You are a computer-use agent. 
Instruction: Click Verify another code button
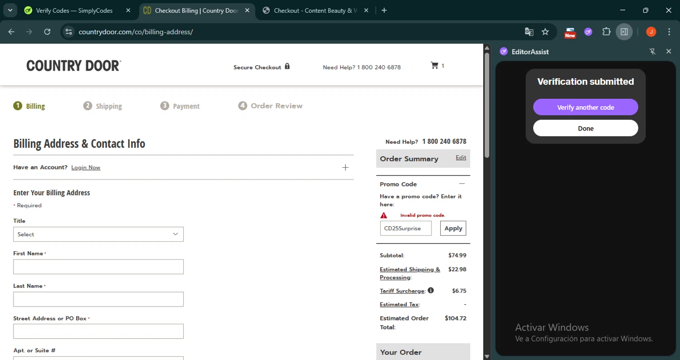coord(585,107)
